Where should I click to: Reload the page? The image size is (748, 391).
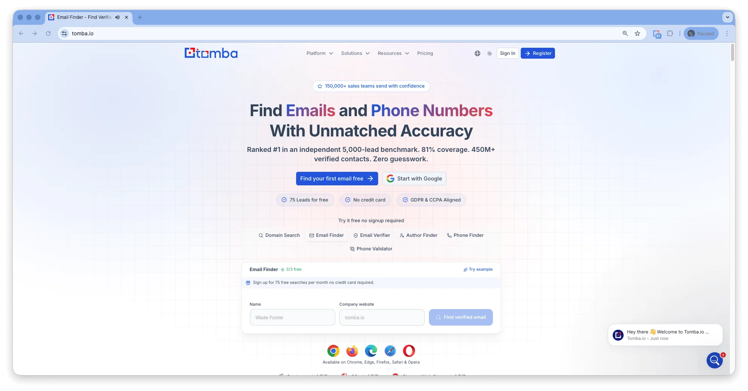coord(48,33)
